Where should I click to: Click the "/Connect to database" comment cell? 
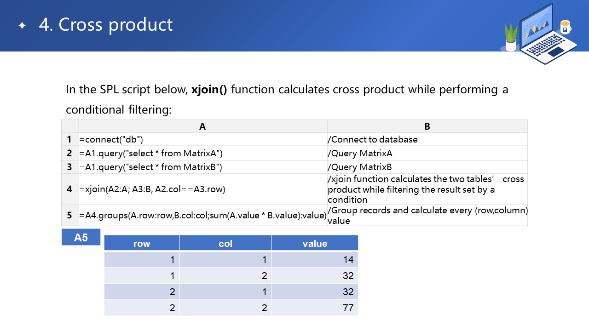427,140
